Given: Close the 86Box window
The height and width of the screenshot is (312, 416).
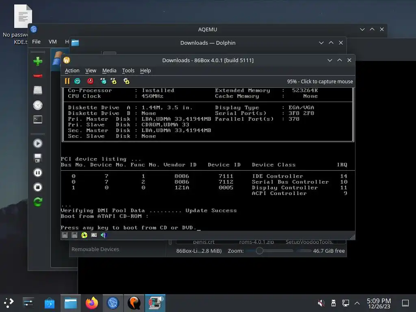Looking at the screenshot, I should point(349,60).
